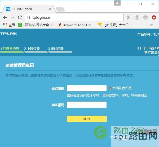Click the Chrome profile user icon
The width and height of the screenshot is (159, 147).
click(x=117, y=3)
